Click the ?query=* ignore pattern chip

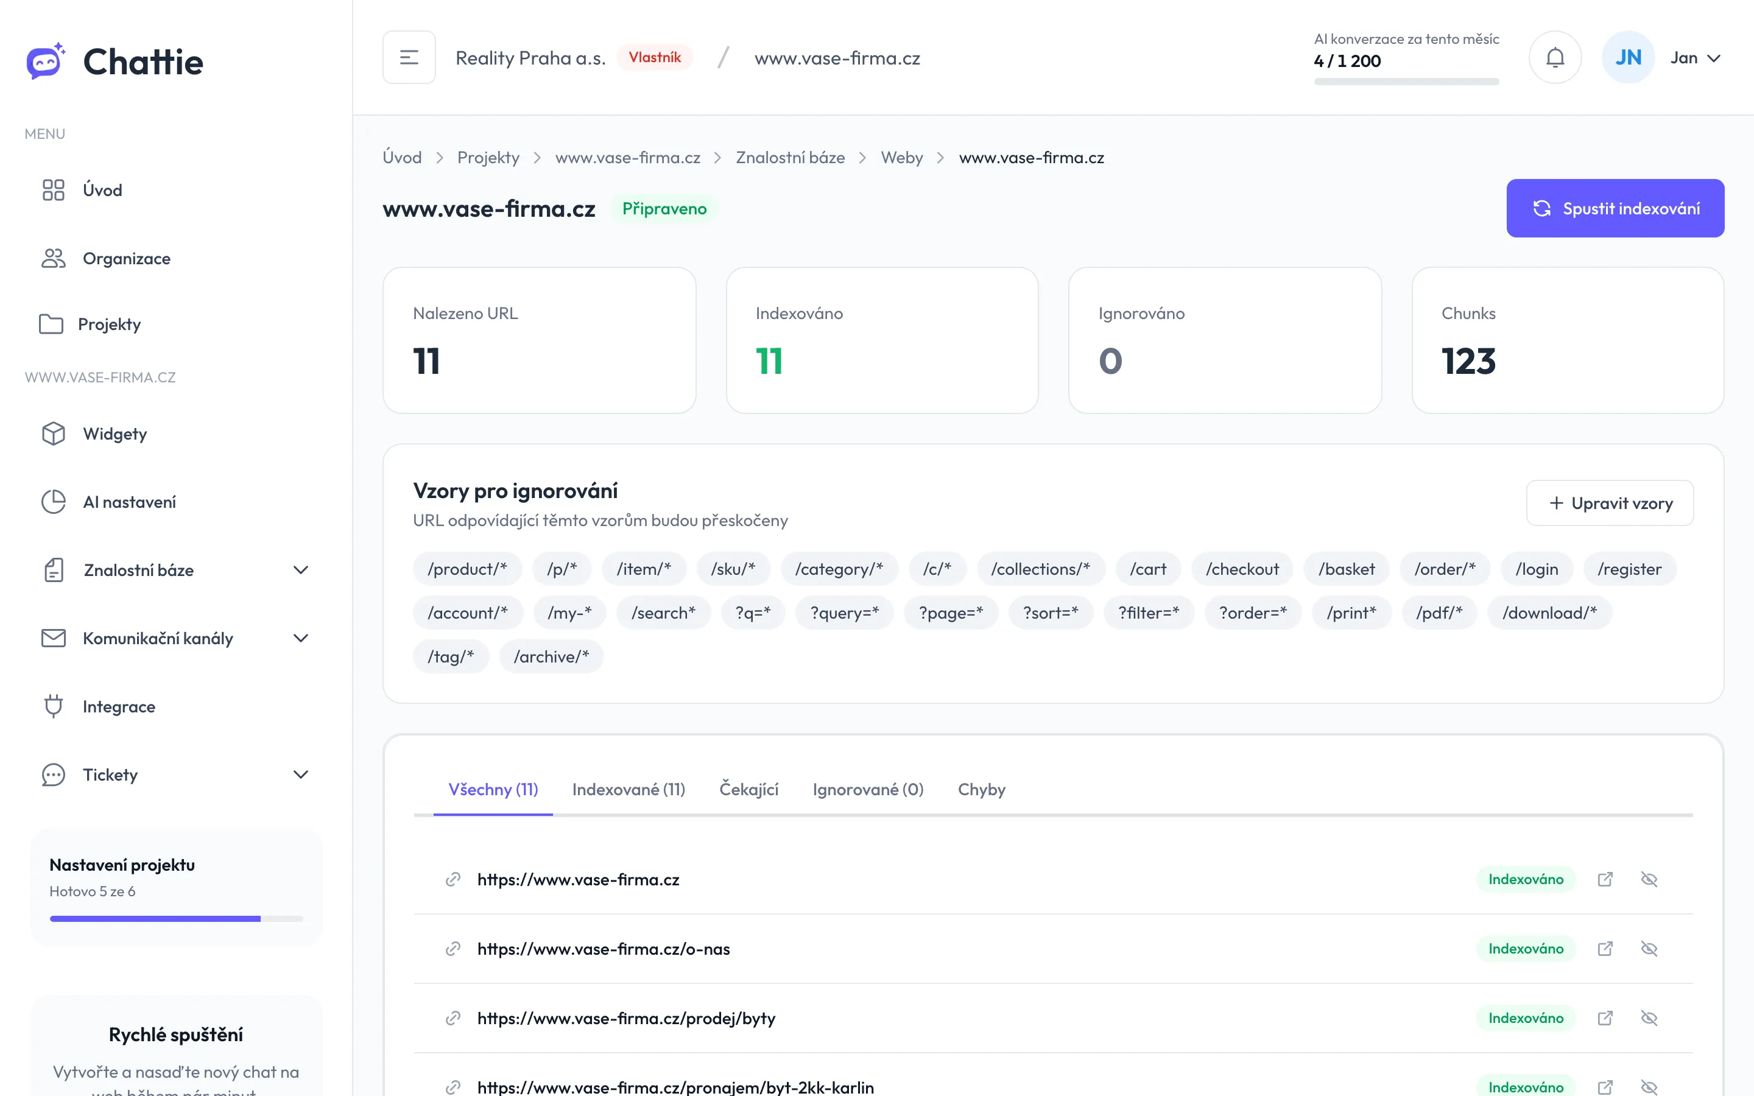tap(844, 613)
